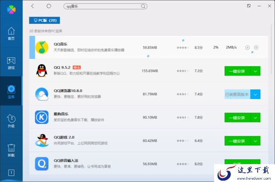This screenshot has height=182, width=275.
Task: Click the 2MB/s download speed text
Action: pyautogui.click(x=231, y=47)
